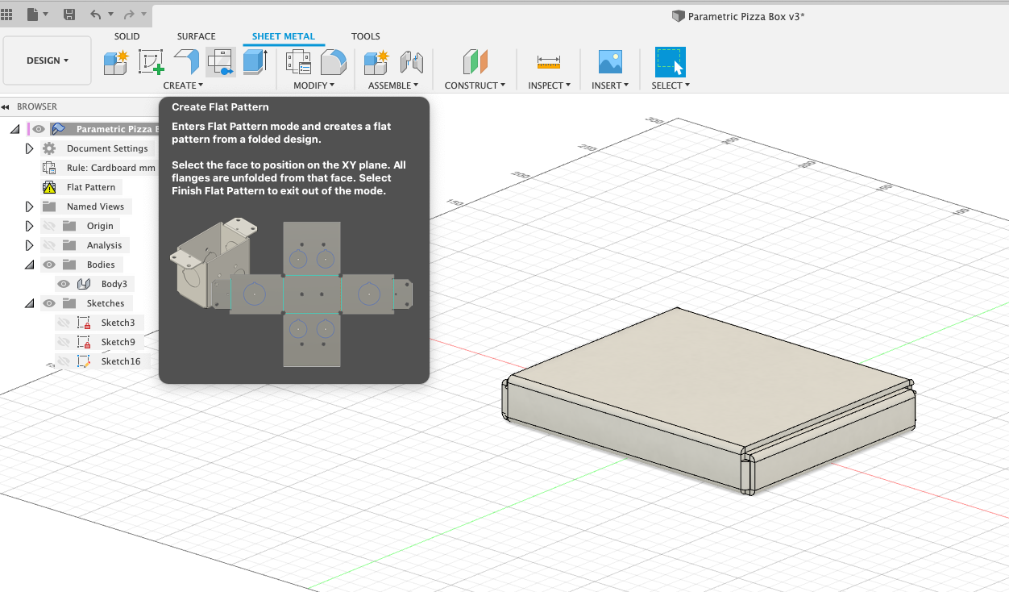Viewport: 1009px width, 592px height.
Task: Select the SHEET METAL tab
Action: click(x=283, y=36)
